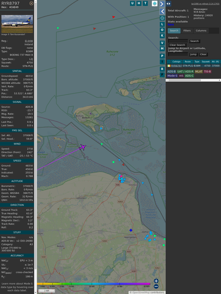
Task: Click RYR8797 callsign link in table
Action: [x=176, y=66]
